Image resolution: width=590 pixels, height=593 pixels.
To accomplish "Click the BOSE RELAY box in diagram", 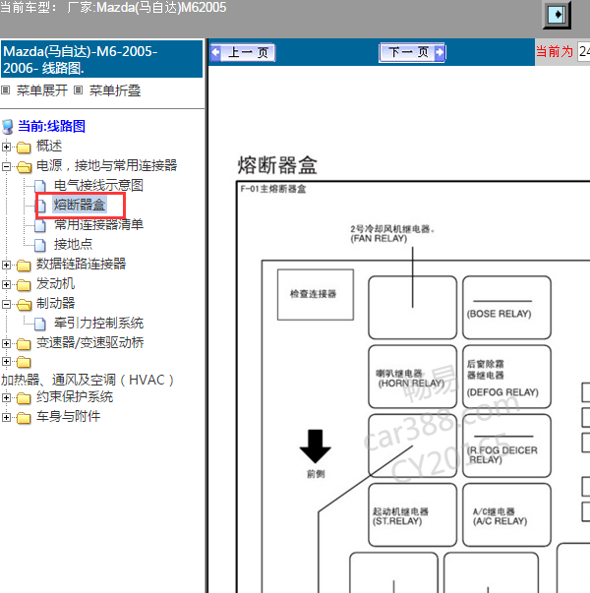I will click(x=506, y=308).
